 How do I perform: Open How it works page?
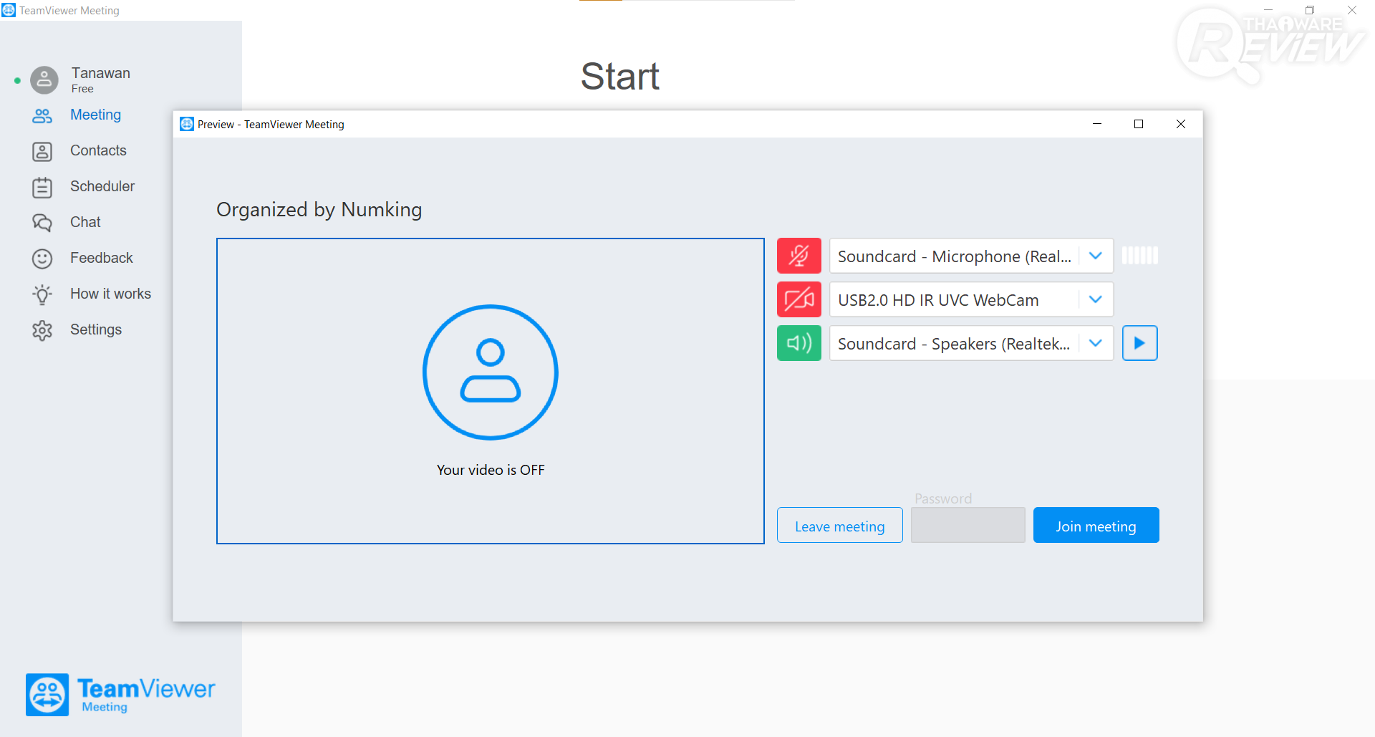(110, 294)
